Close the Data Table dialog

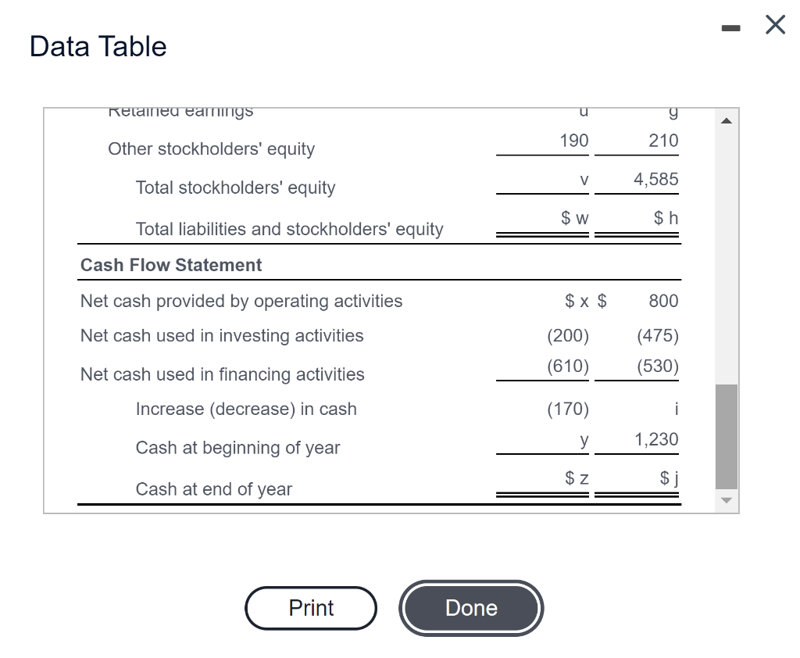point(774,24)
